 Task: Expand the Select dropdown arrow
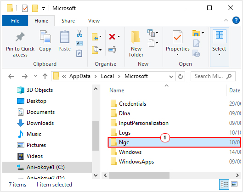(219, 55)
